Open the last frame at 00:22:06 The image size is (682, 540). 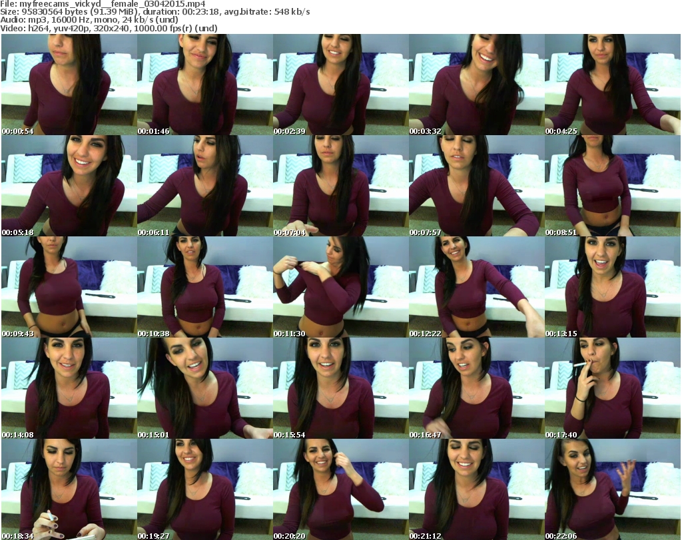pos(613,489)
